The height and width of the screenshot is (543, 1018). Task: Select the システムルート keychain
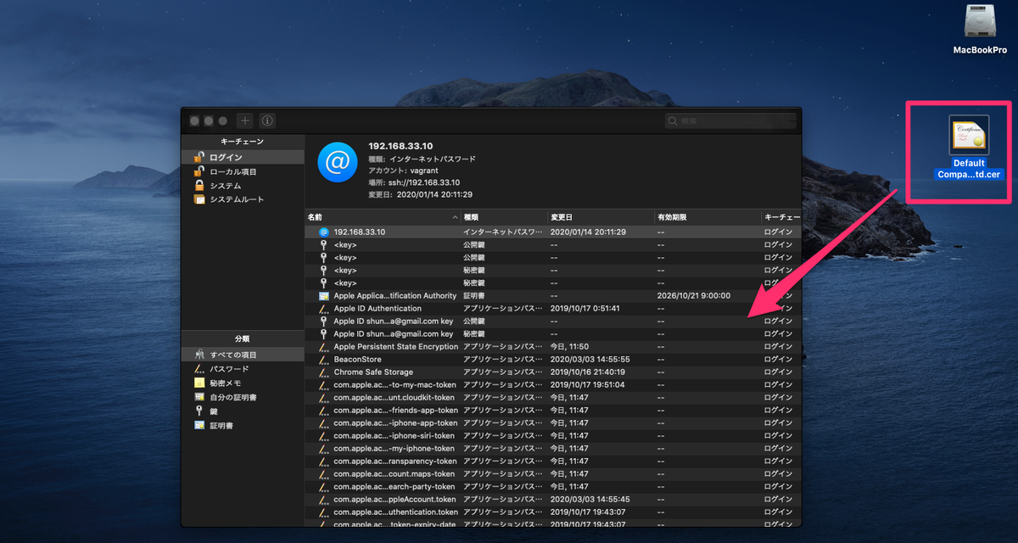243,199
